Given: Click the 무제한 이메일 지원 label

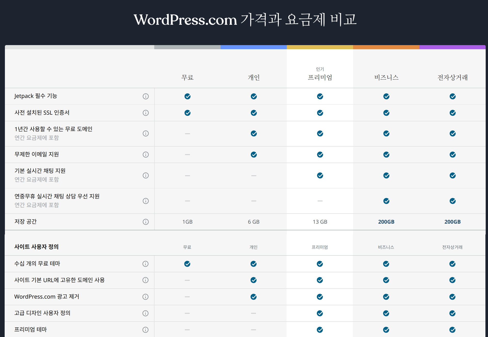Looking at the screenshot, I should tap(37, 154).
